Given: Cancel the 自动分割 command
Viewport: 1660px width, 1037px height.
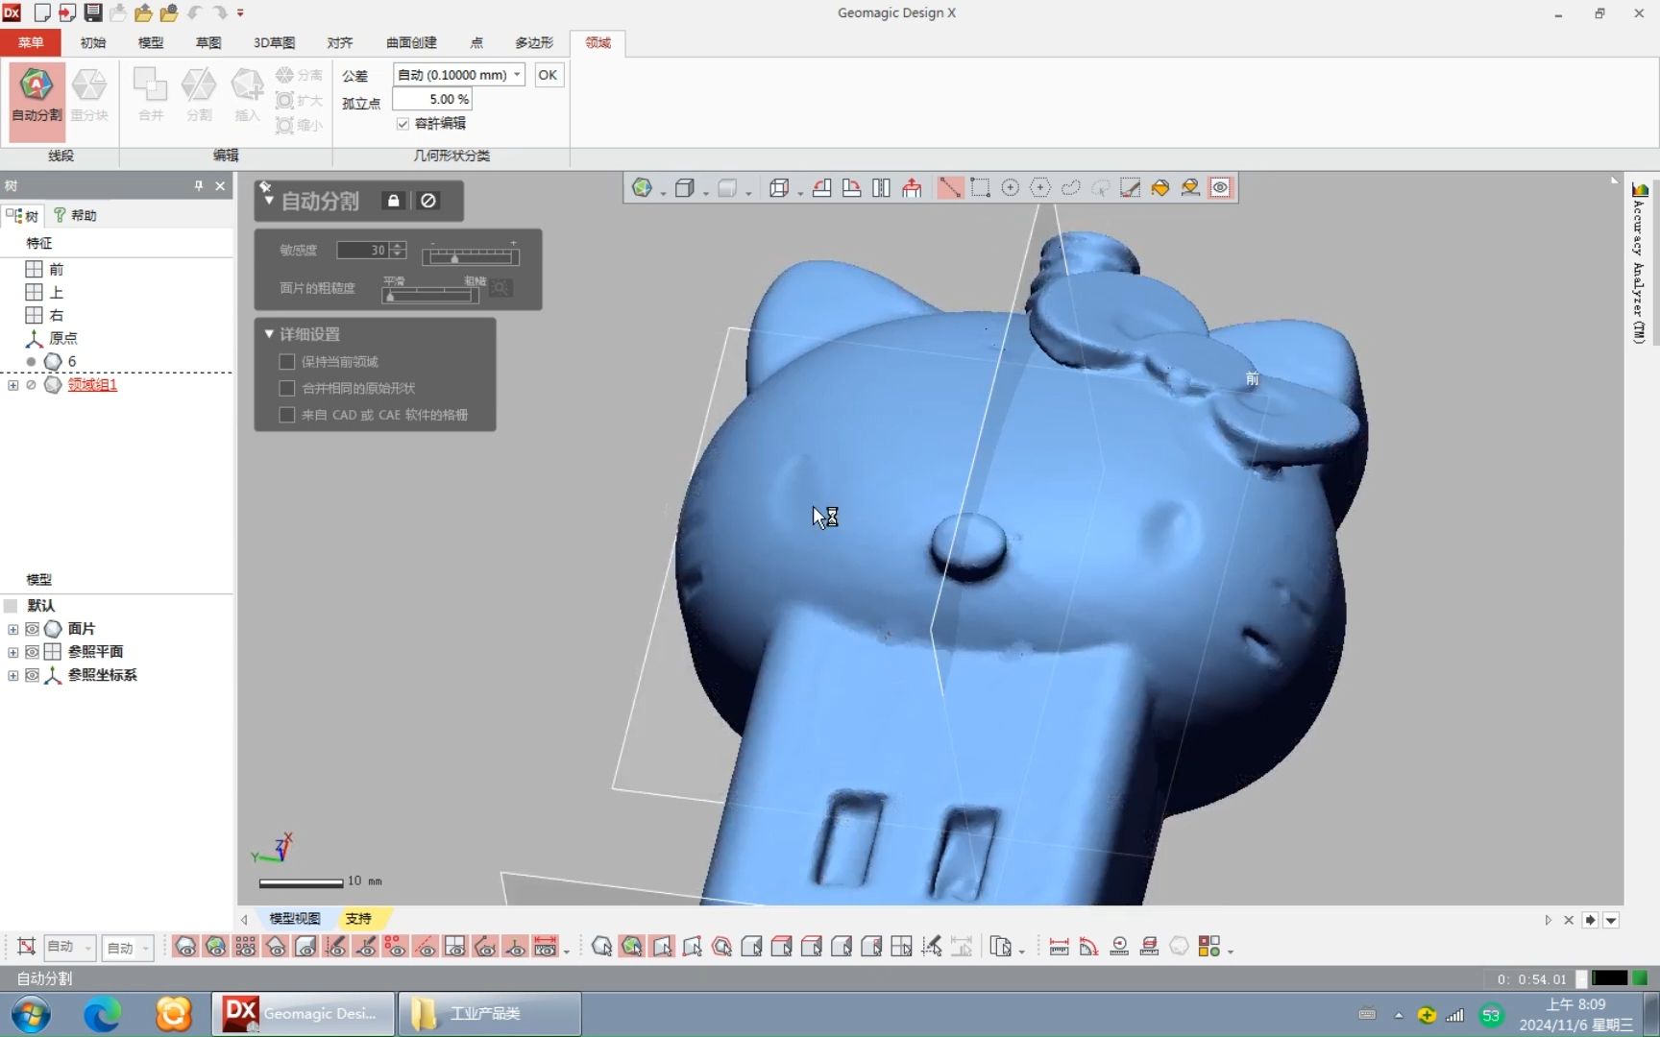Looking at the screenshot, I should [428, 201].
